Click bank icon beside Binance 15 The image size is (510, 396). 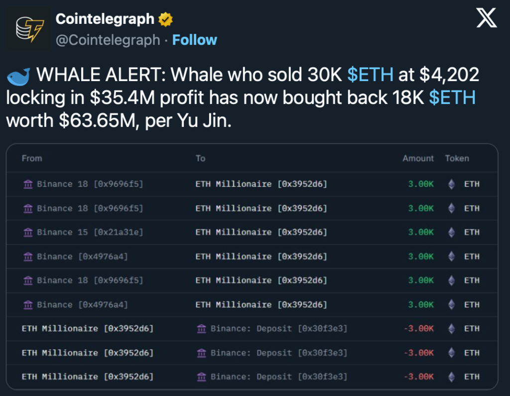click(28, 232)
